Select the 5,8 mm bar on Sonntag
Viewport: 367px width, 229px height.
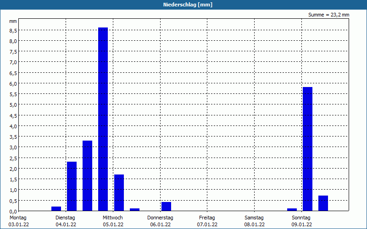pos(307,149)
